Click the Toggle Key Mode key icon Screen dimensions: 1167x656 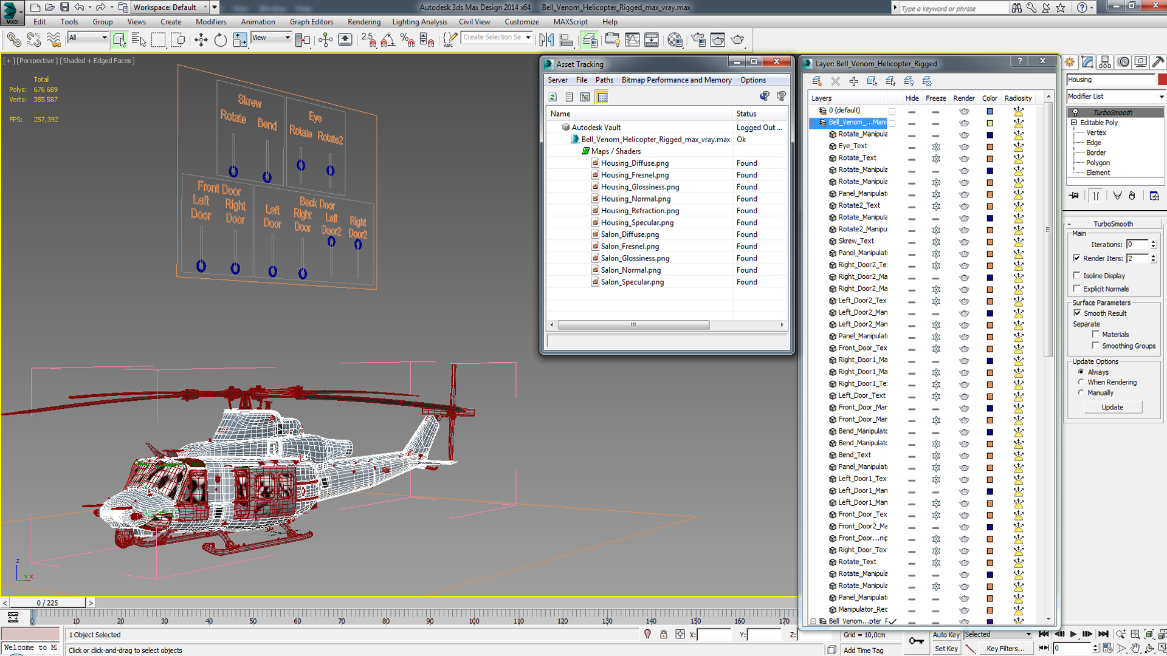pos(916,641)
